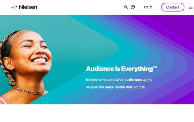Open the hamburger navigation menu
194x122 pixels.
pyautogui.click(x=191, y=7)
